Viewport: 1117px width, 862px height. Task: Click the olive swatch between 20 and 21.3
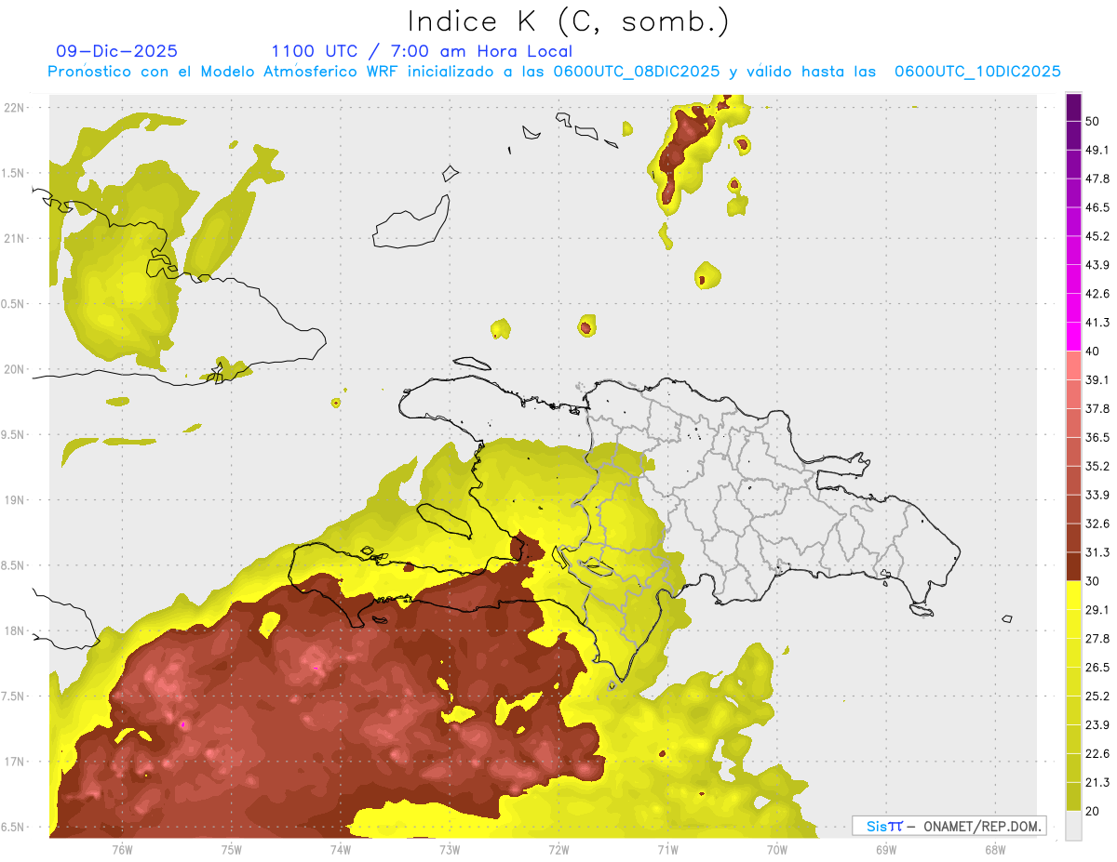[x=1073, y=797]
